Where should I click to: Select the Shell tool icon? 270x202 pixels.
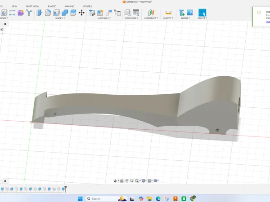pos(57,13)
